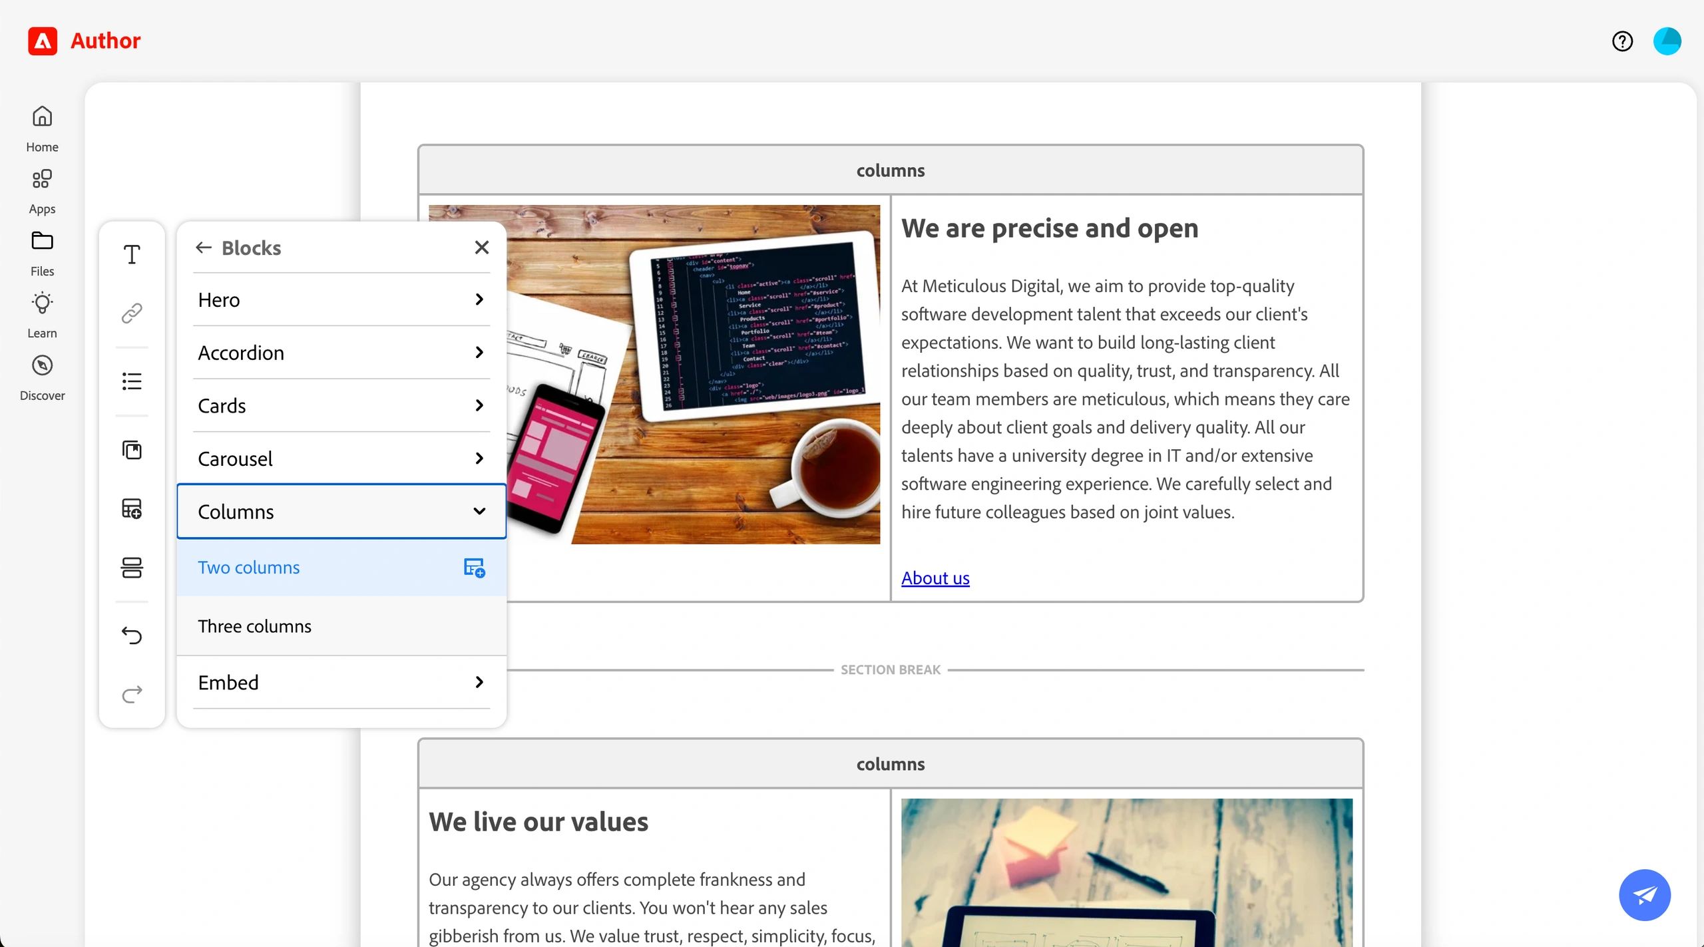This screenshot has width=1704, height=947.
Task: Redo the last change
Action: tap(132, 694)
